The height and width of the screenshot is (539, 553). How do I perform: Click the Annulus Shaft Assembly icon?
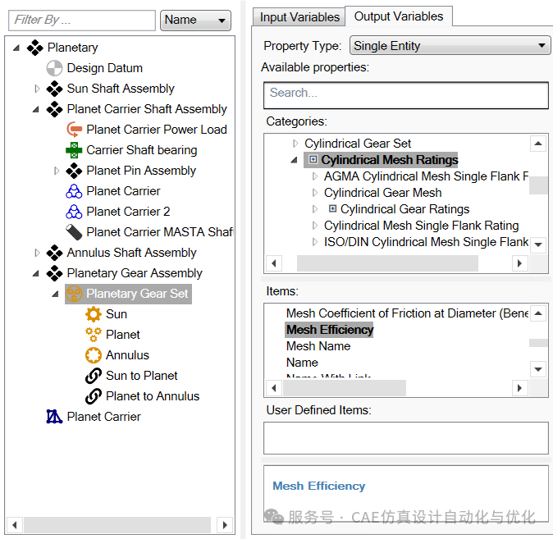54,253
